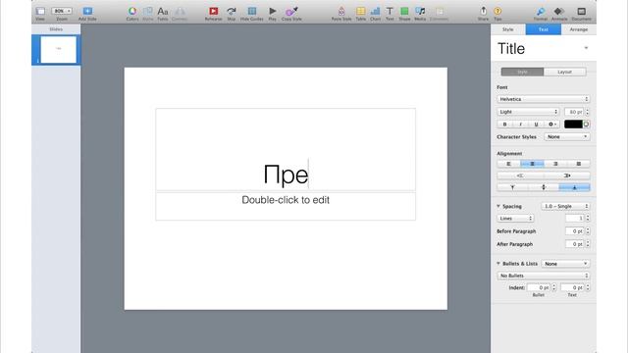The image size is (628, 353).
Task: Align text to top vertically
Action: click(512, 187)
